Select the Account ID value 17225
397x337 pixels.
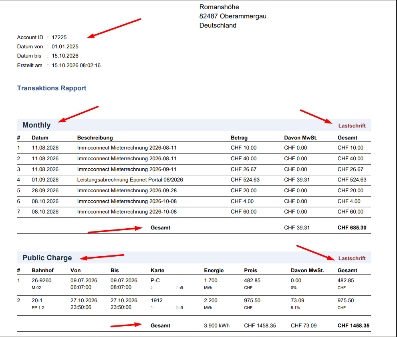click(x=59, y=38)
